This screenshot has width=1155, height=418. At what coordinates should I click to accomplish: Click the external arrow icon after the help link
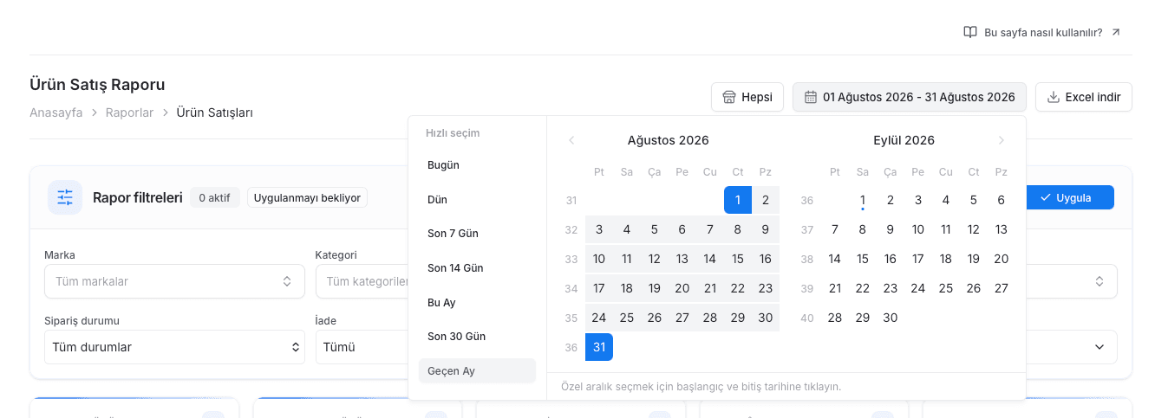coord(1116,32)
